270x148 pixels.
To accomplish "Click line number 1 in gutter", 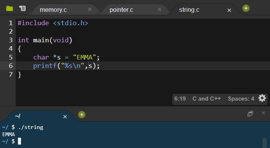I will pos(11,23).
